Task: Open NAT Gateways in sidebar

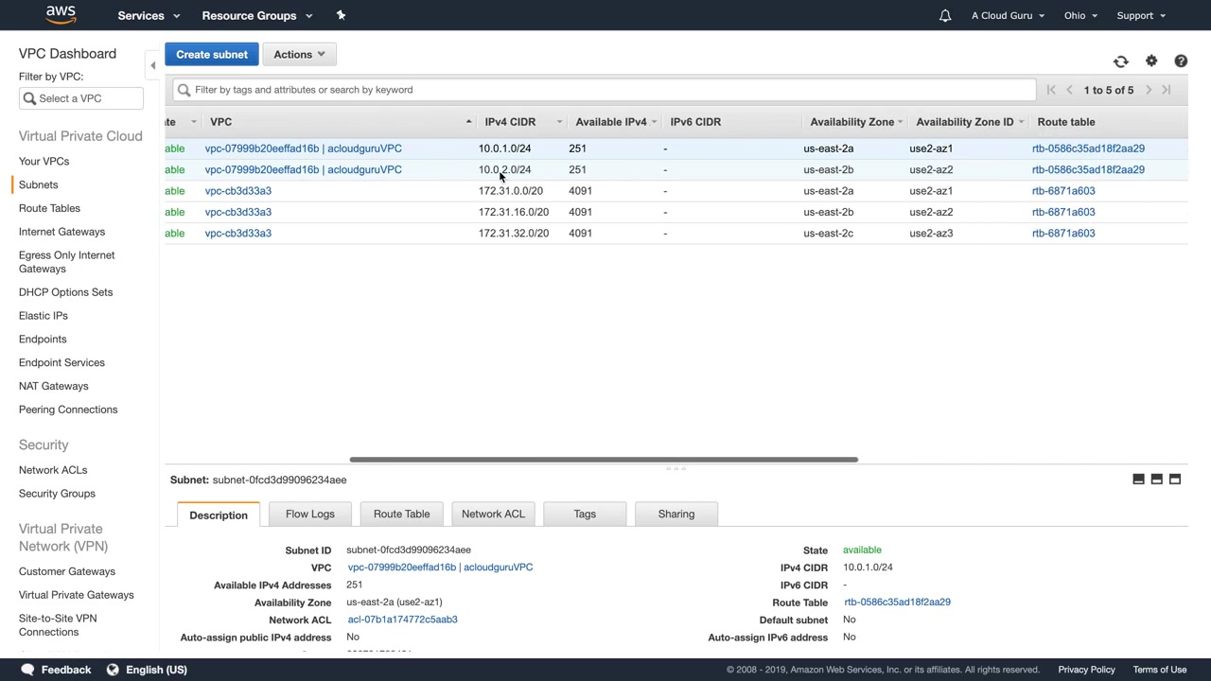Action: 53,386
